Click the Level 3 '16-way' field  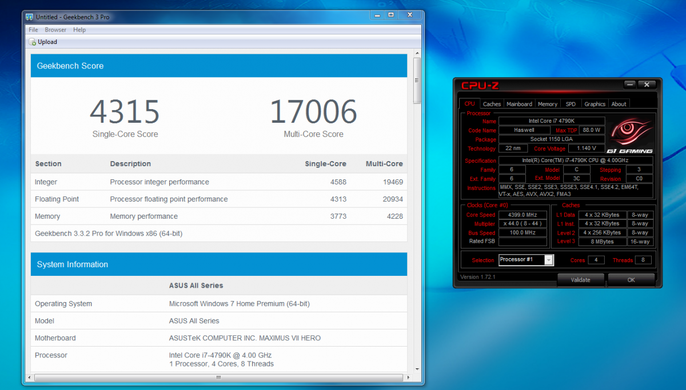click(x=640, y=242)
